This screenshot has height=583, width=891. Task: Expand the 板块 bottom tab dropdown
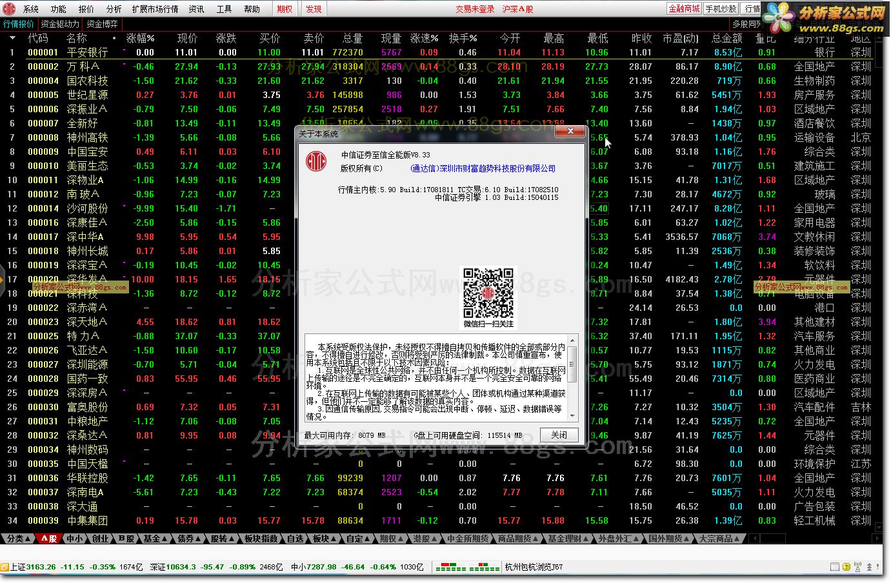[325, 539]
